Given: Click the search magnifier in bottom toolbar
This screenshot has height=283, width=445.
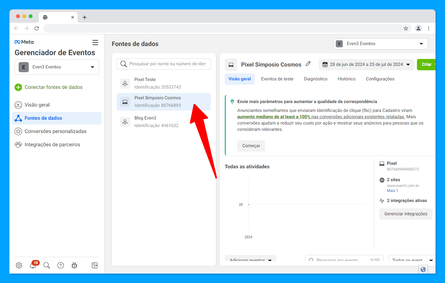Looking at the screenshot, I should click(47, 265).
